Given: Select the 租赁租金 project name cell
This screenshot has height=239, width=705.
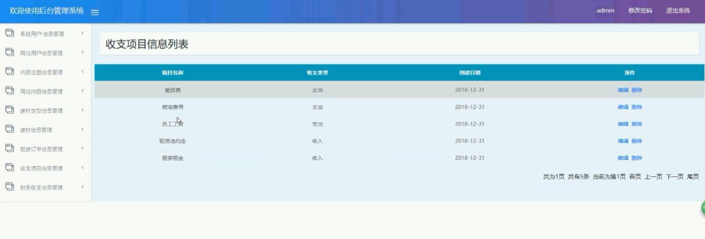Looking at the screenshot, I should point(173,158).
